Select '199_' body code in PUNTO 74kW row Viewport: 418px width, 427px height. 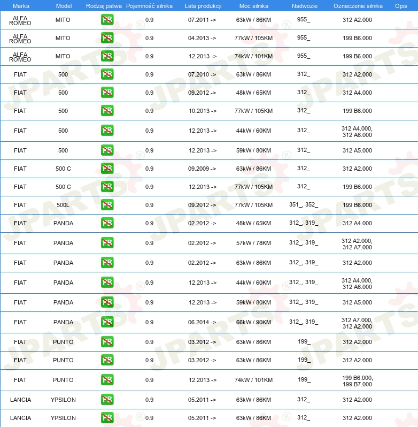pyautogui.click(x=304, y=379)
